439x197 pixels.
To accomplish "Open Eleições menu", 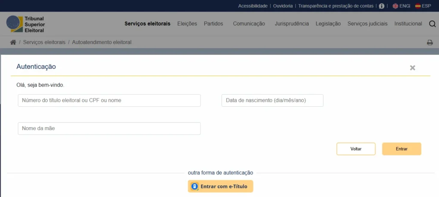I will [x=187, y=24].
